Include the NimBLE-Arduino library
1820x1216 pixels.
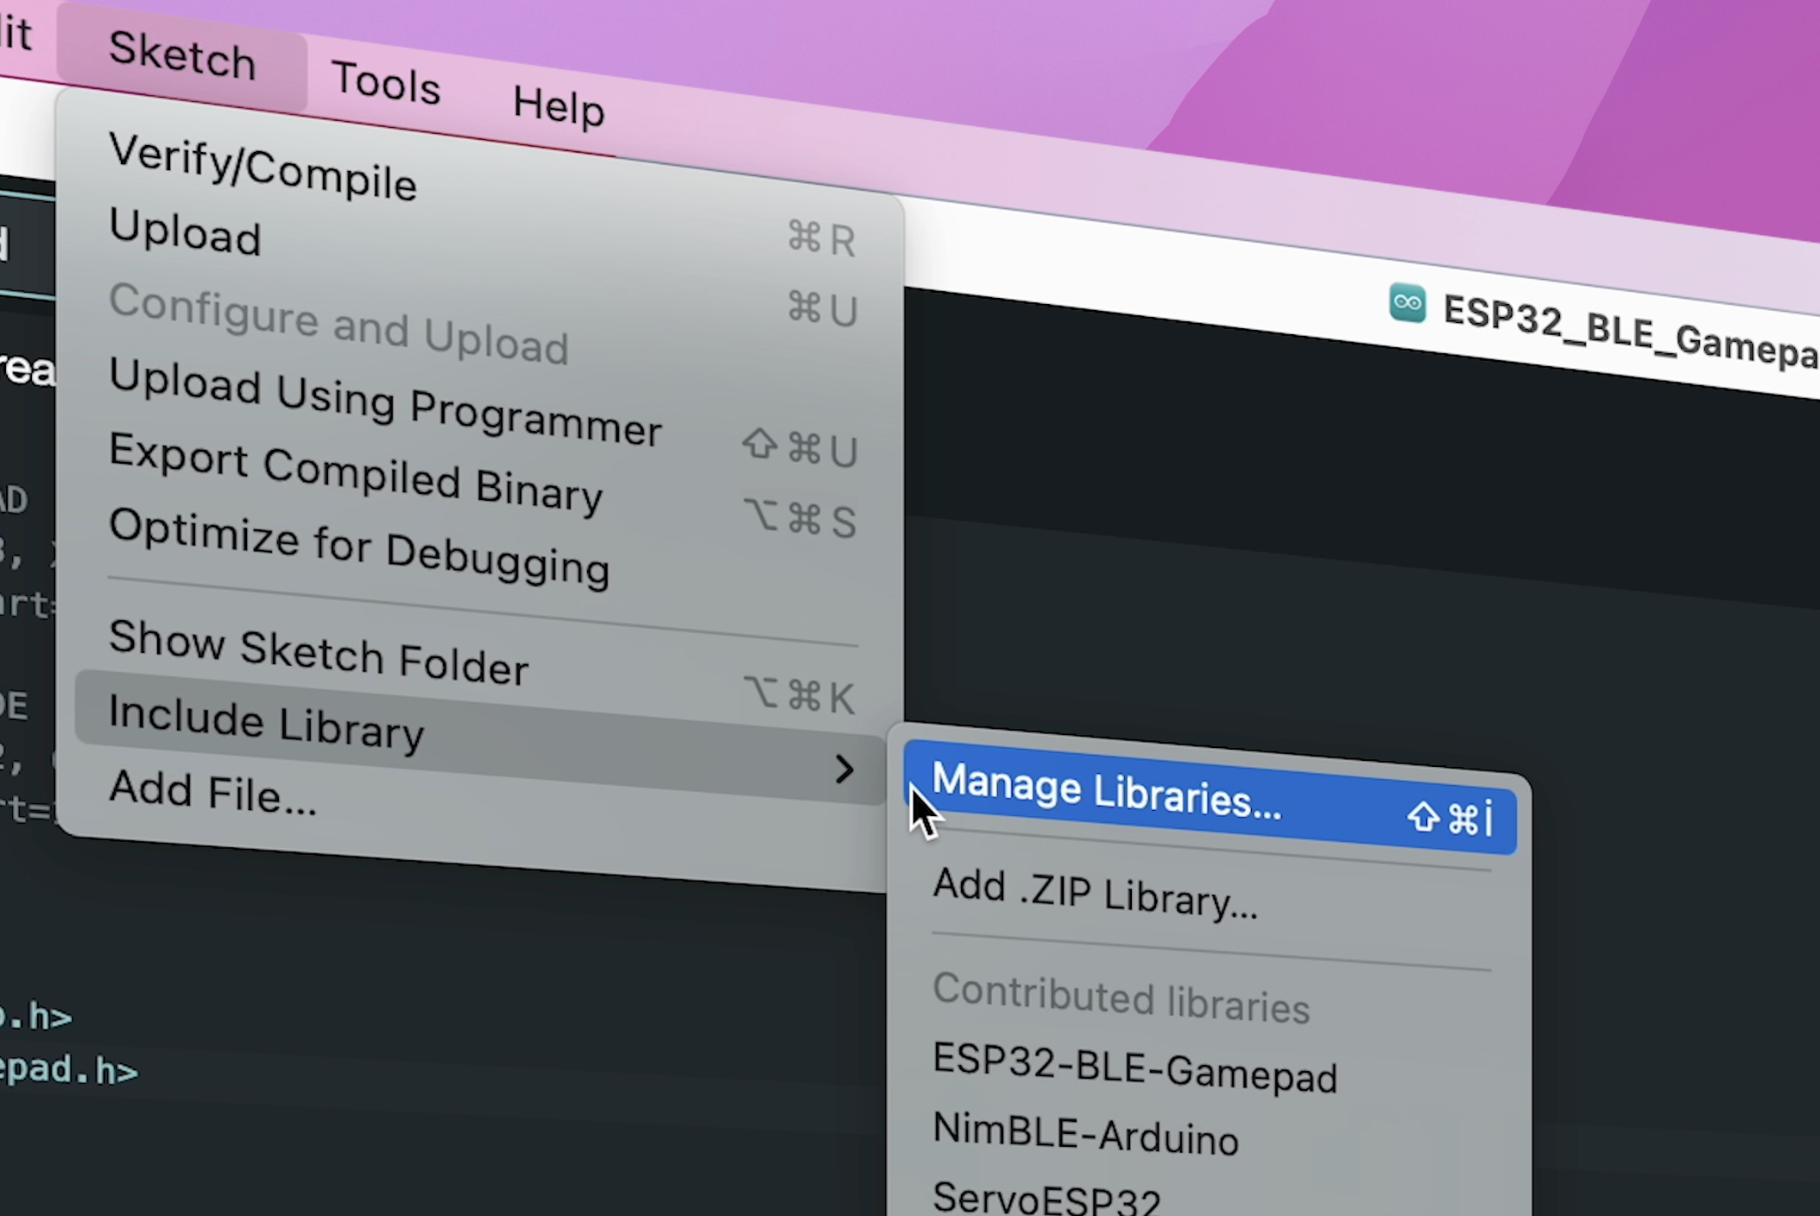point(1085,1134)
